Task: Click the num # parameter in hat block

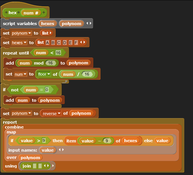Action: [31, 13]
